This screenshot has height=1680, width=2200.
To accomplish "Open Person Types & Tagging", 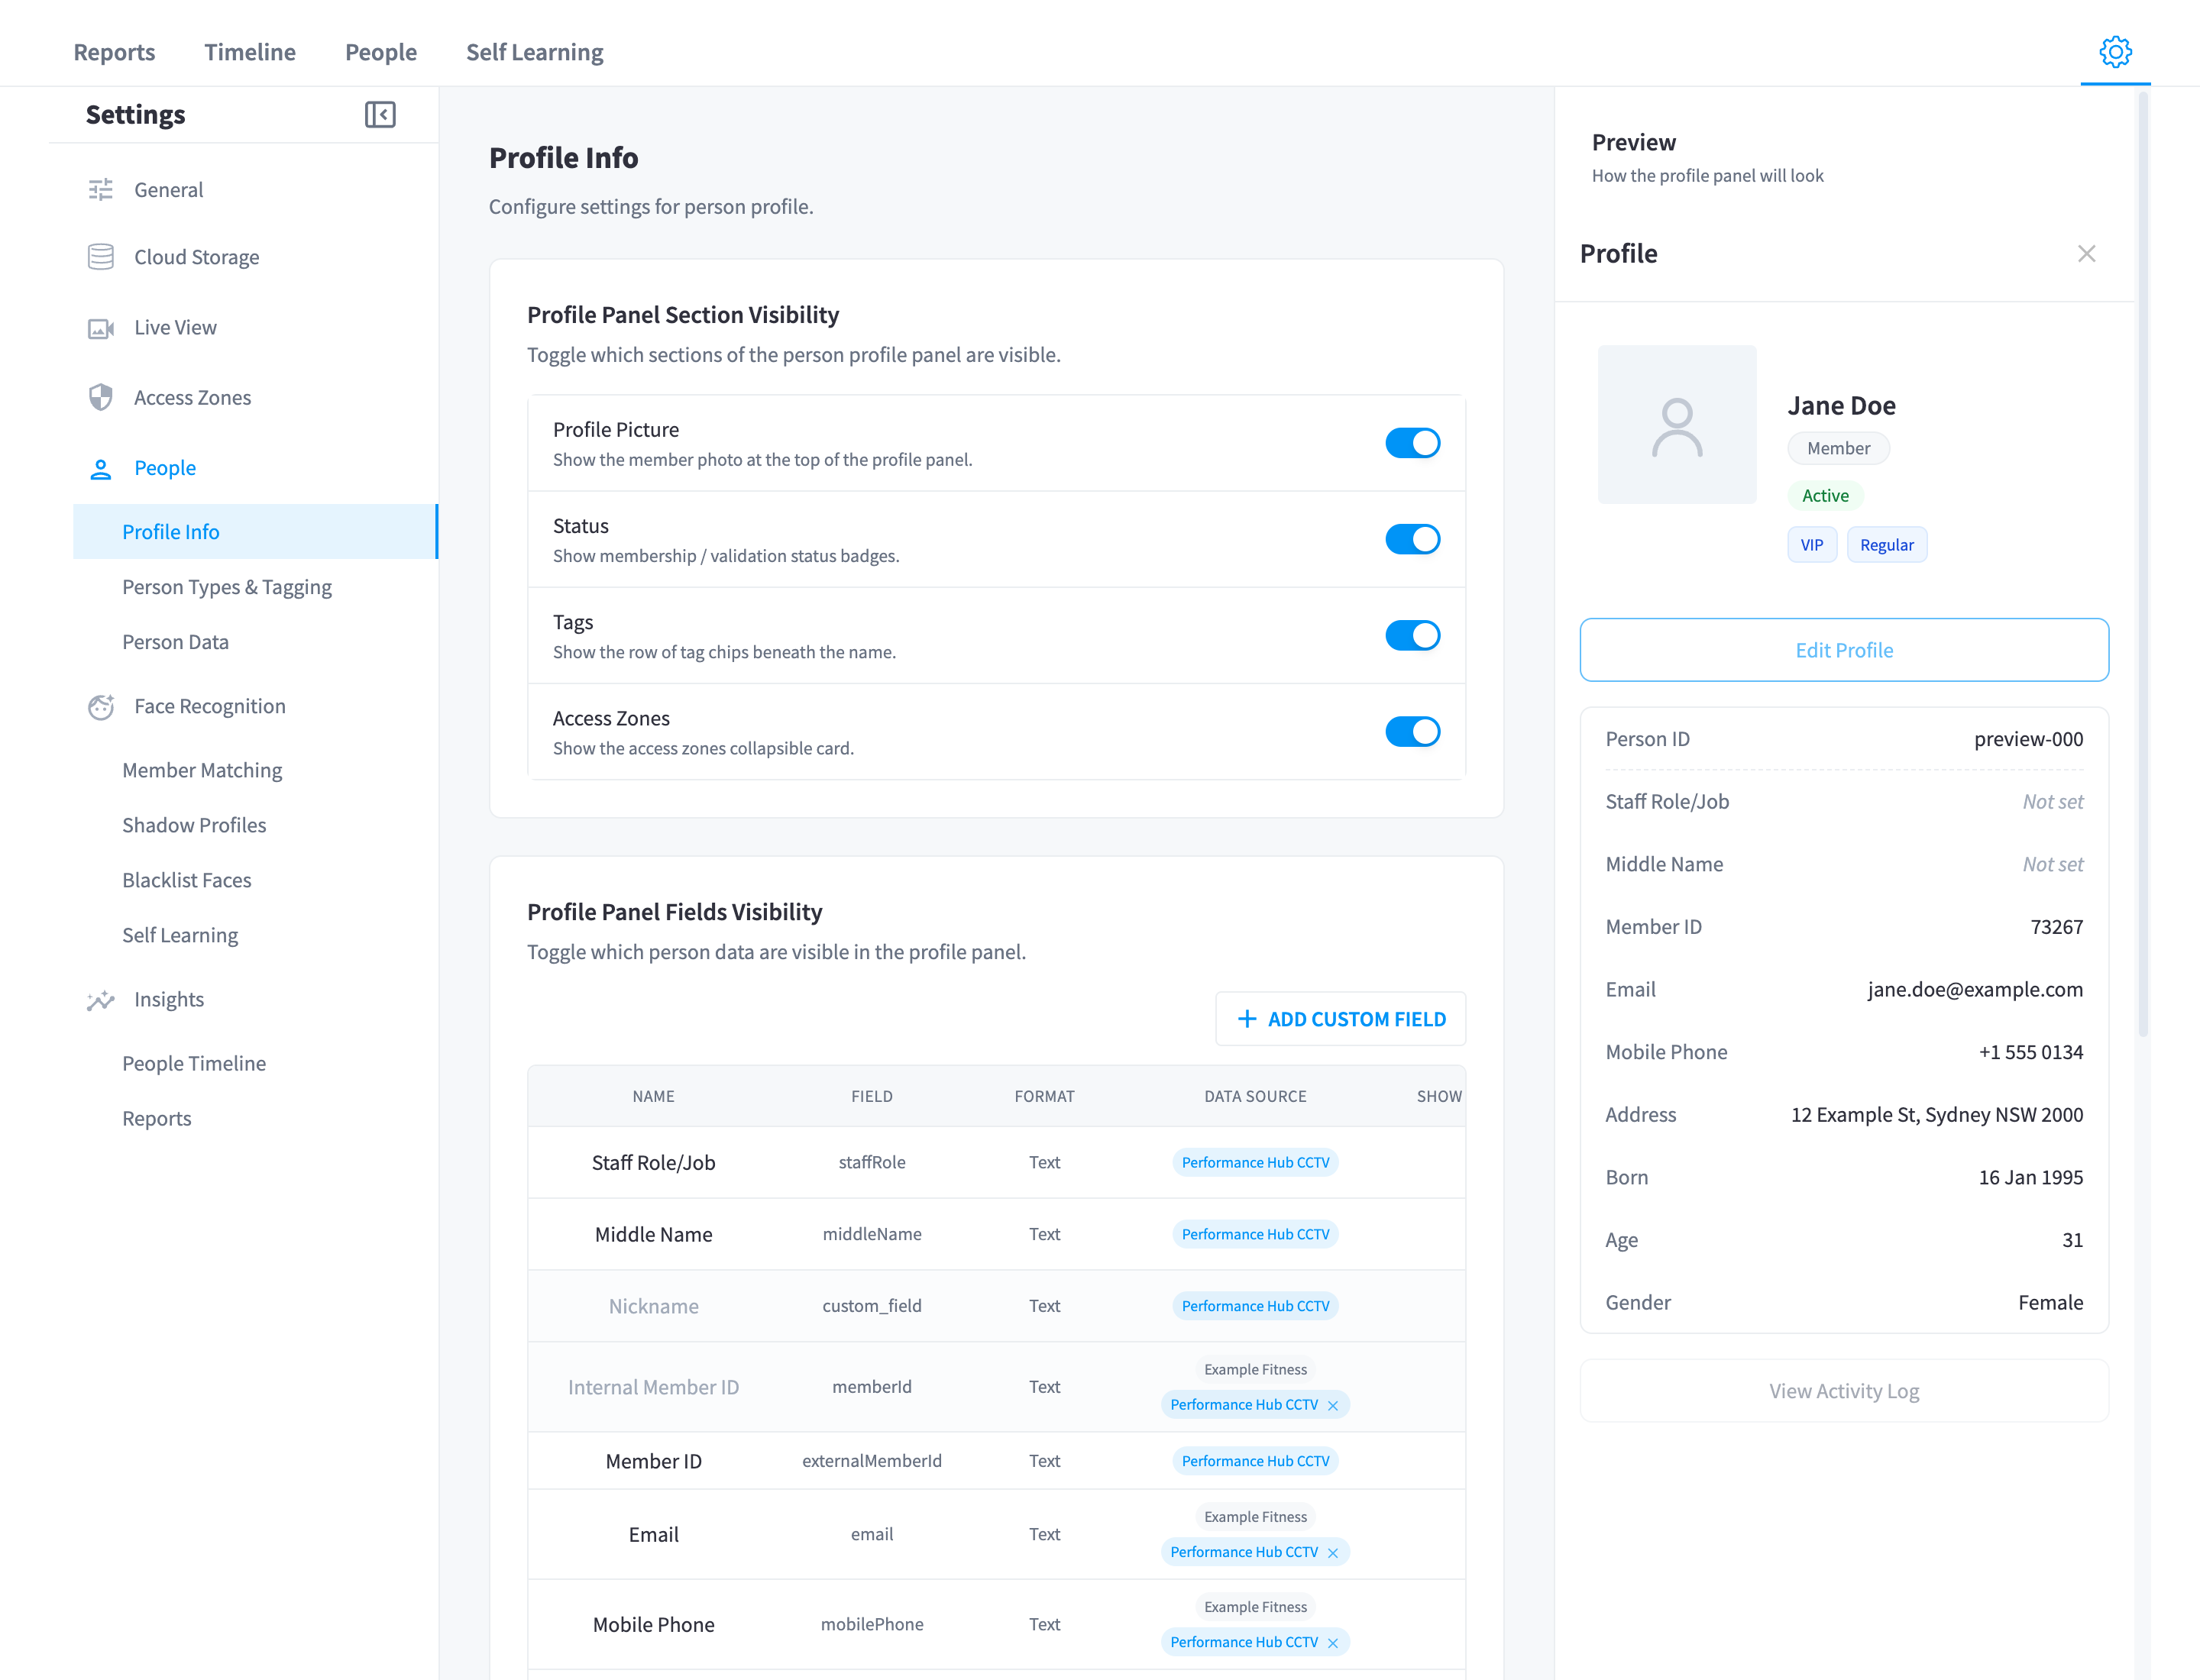I will (x=227, y=587).
